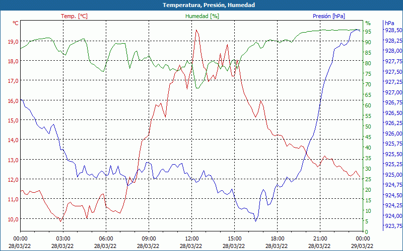Click the '06:00' time axis label

pyautogui.click(x=106, y=239)
